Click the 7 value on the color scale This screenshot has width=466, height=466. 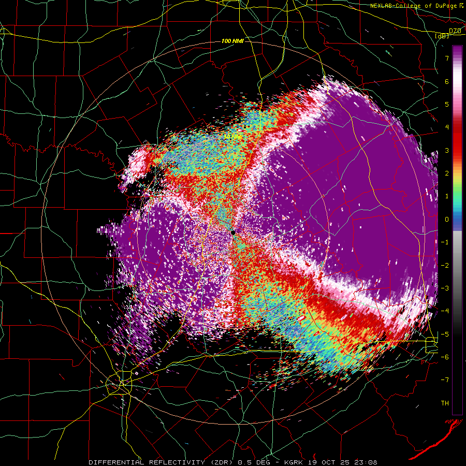point(447,58)
